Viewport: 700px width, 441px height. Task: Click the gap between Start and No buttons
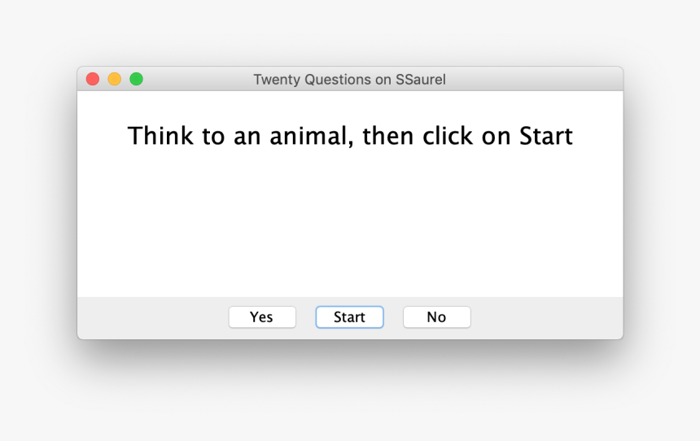(x=393, y=317)
